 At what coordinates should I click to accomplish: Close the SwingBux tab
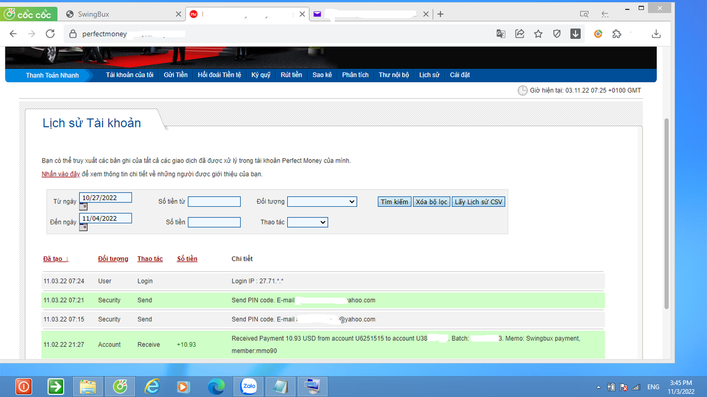pyautogui.click(x=178, y=14)
